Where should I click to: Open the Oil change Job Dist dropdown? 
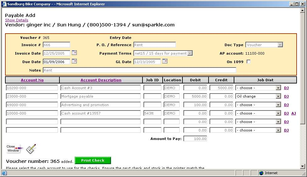[278, 96]
